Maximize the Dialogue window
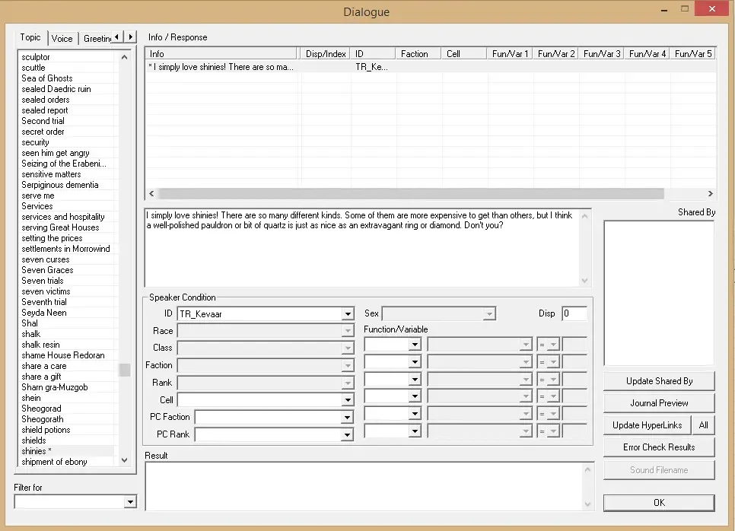The height and width of the screenshot is (531, 735). 684,9
